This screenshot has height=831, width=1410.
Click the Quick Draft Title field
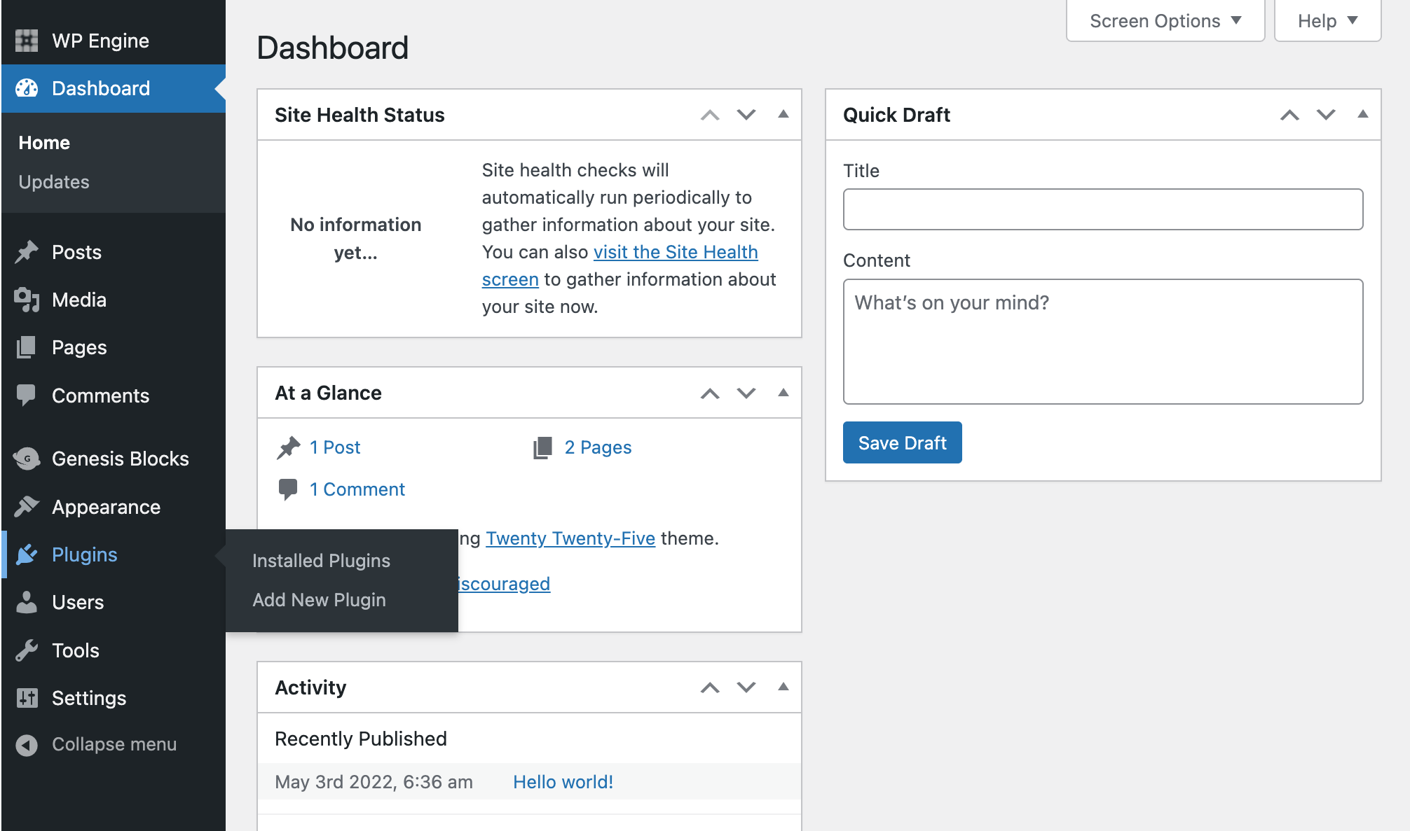click(1102, 209)
